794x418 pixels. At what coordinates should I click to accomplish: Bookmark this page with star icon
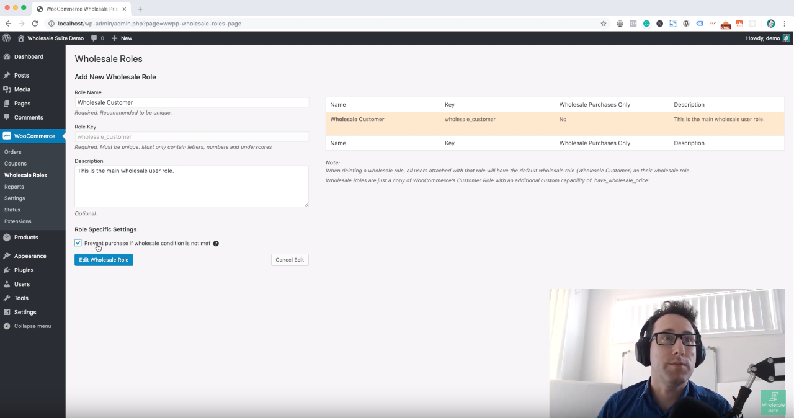click(x=603, y=24)
